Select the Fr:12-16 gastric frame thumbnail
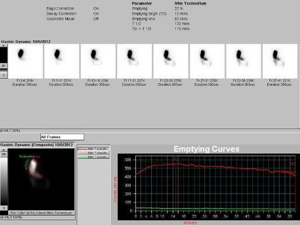Screen dimensions: 300x225 point(98,61)
